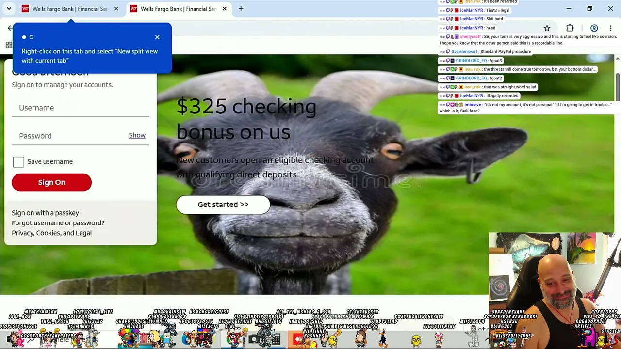Focus the Username field

tap(81, 108)
